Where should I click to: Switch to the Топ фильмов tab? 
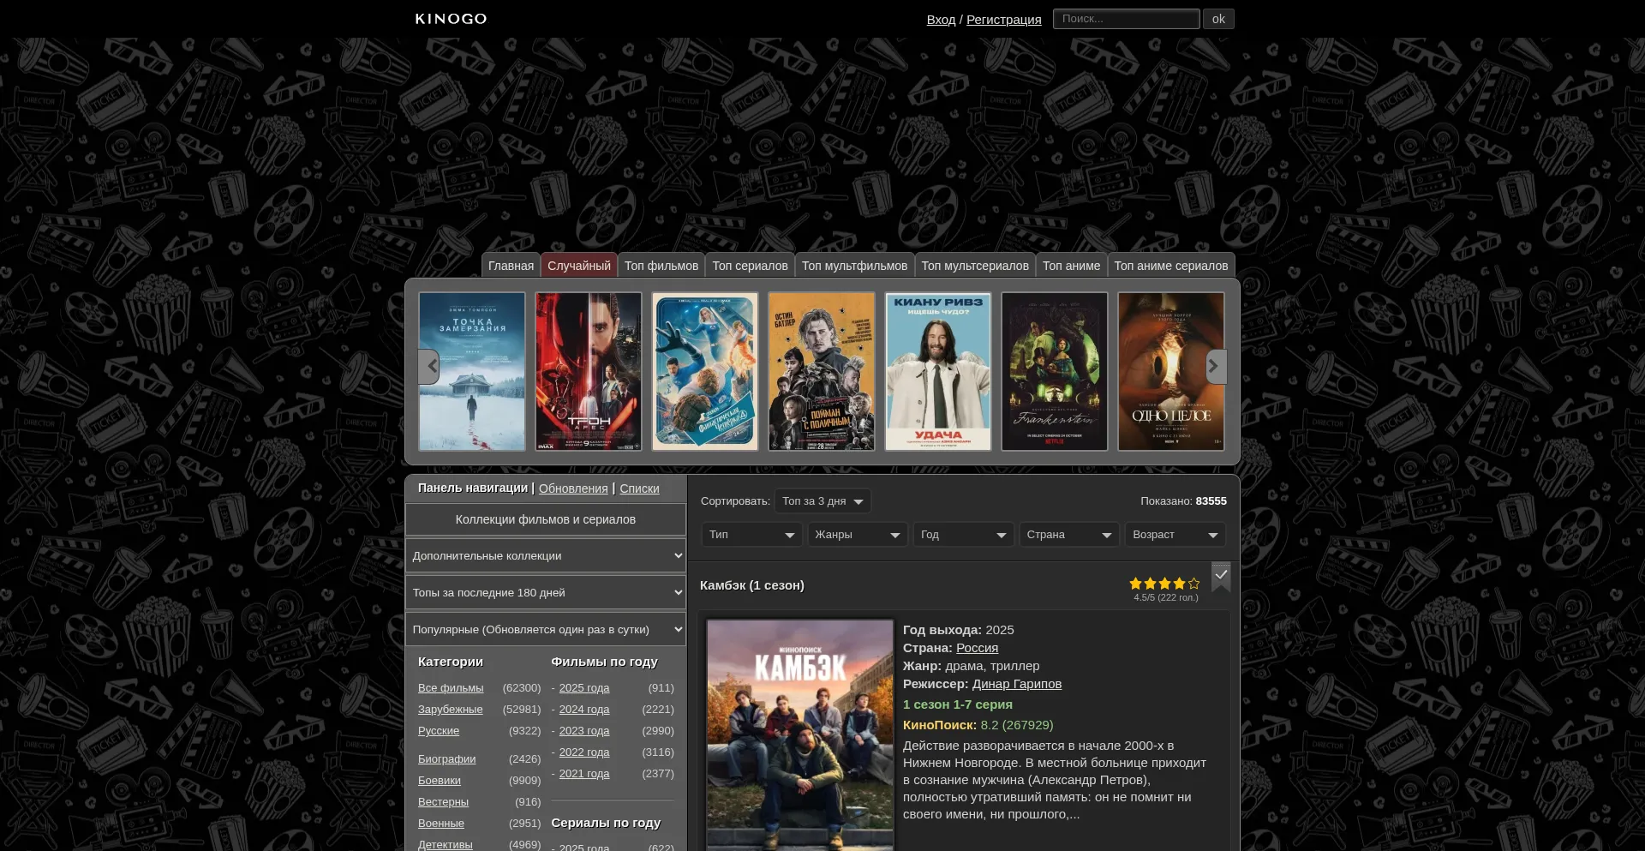coord(661,266)
